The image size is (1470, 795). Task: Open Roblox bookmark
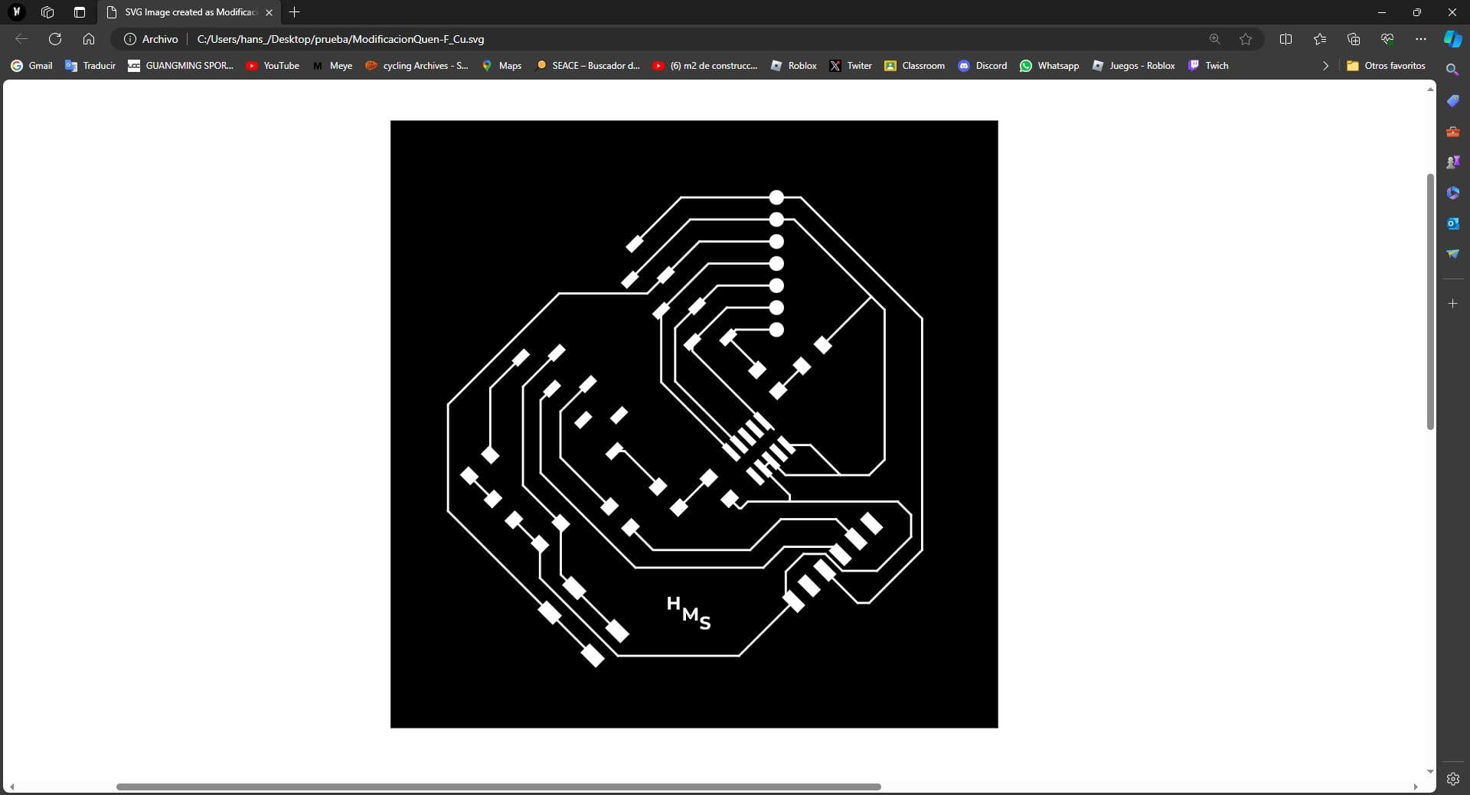(794, 66)
